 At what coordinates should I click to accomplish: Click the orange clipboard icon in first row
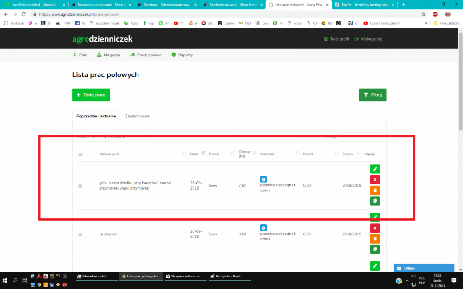click(x=375, y=190)
